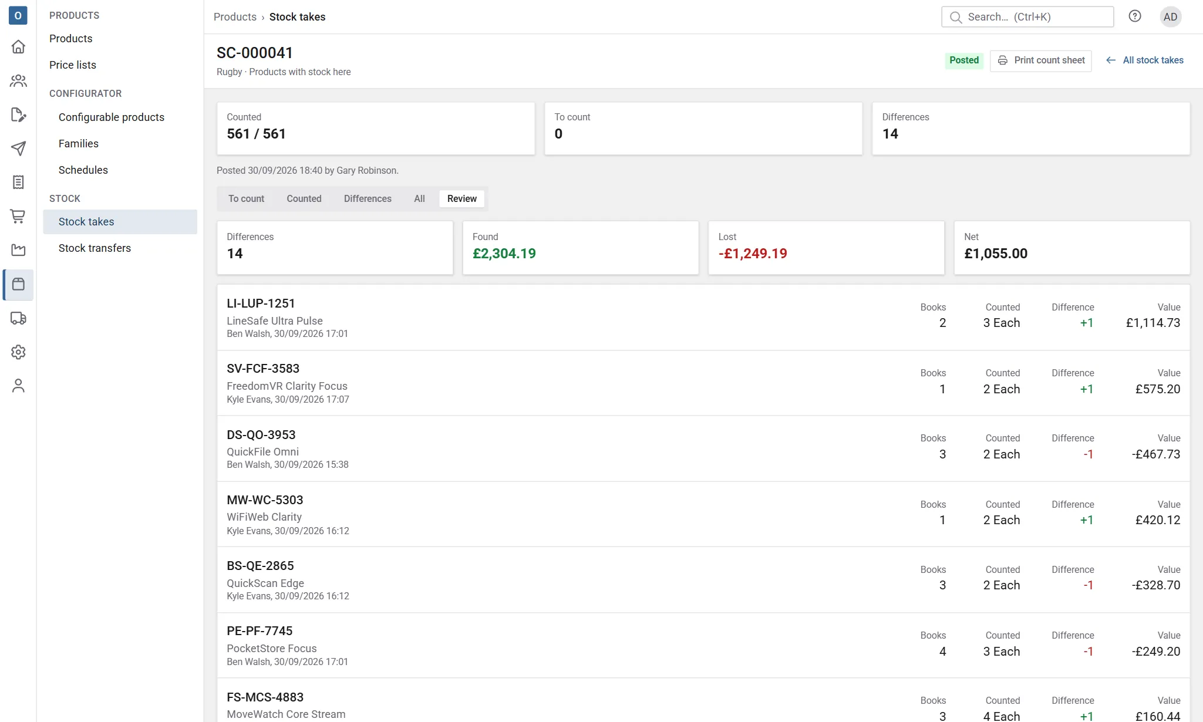Switch to the Counted tab
The height and width of the screenshot is (722, 1203).
304,198
